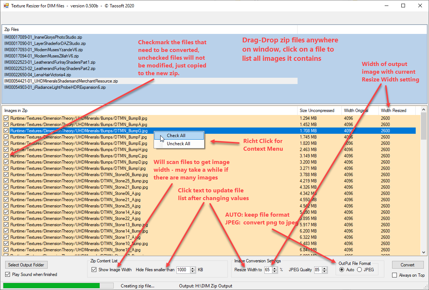The width and height of the screenshot is (429, 290).
Task: Select Auto output file format
Action: click(342, 269)
